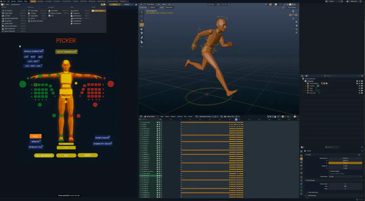Click the RESET button in picker
The width and height of the screenshot is (365, 201).
36,136
